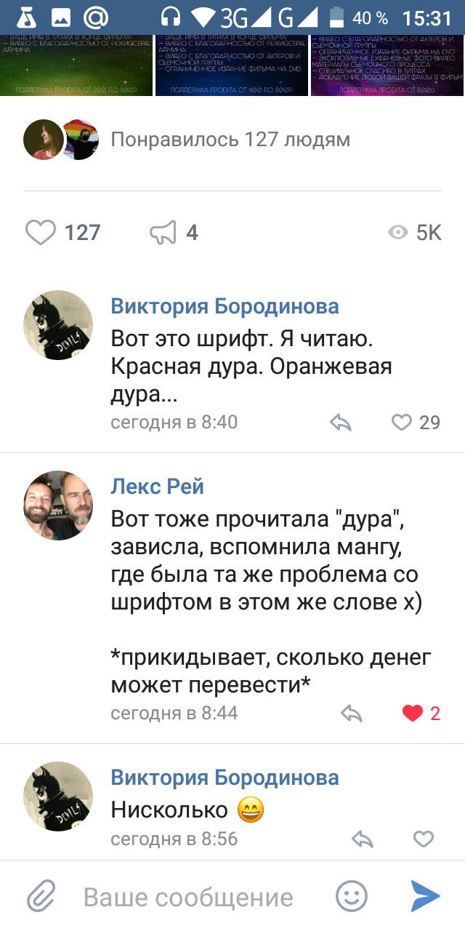Focus the 'Ваше сообщение' input field

189,897
